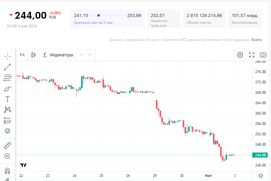Image resolution: width=271 pixels, height=181 pixels.
Task: Select the crosshair cursor tool
Action: coord(7,55)
